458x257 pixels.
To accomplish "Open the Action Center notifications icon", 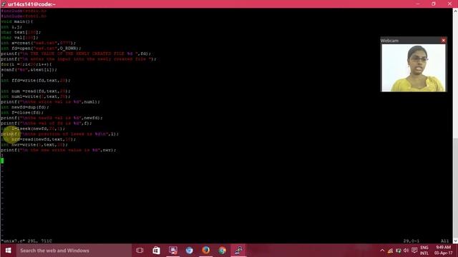I will [414, 251].
